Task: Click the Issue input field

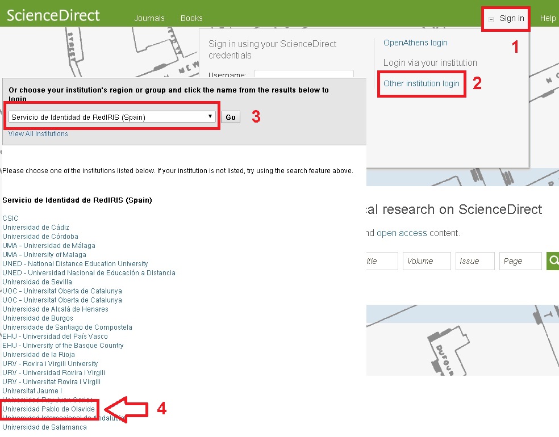Action: [x=475, y=261]
